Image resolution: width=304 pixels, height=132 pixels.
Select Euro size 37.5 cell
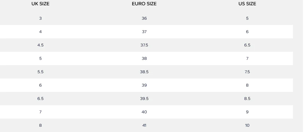point(144,45)
